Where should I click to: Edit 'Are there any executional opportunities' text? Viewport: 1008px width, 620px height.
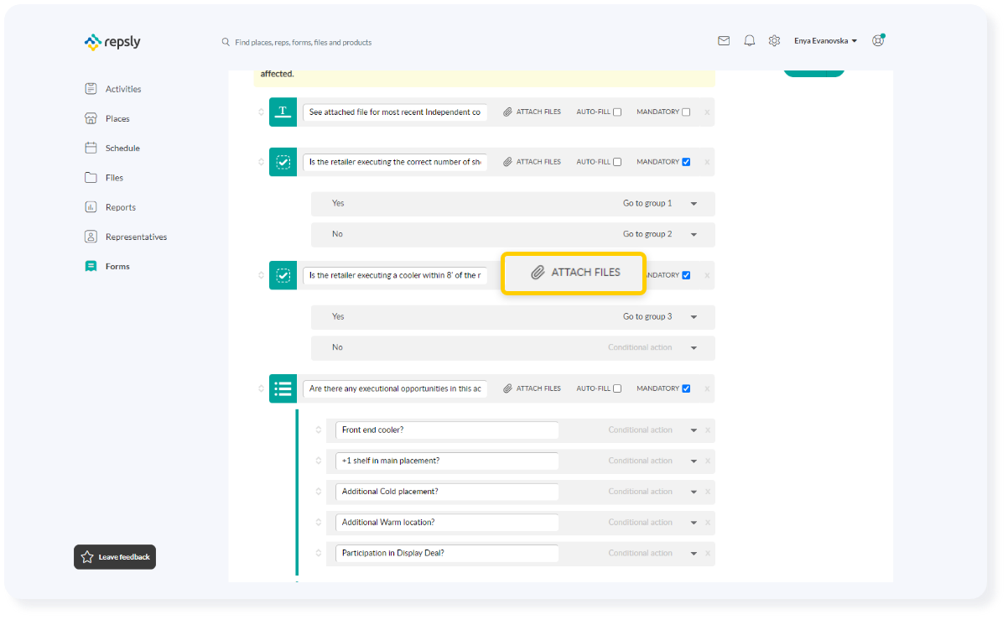[395, 388]
